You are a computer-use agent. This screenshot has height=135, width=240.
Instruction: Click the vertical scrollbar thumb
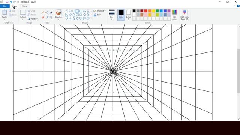(238, 71)
